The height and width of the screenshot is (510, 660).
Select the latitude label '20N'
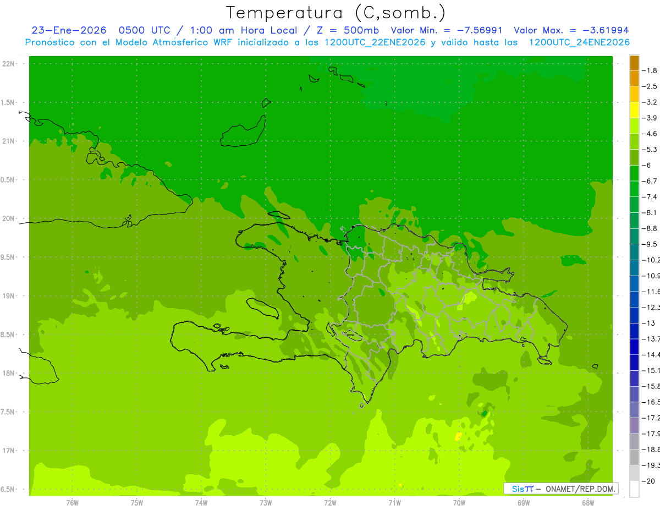9,218
